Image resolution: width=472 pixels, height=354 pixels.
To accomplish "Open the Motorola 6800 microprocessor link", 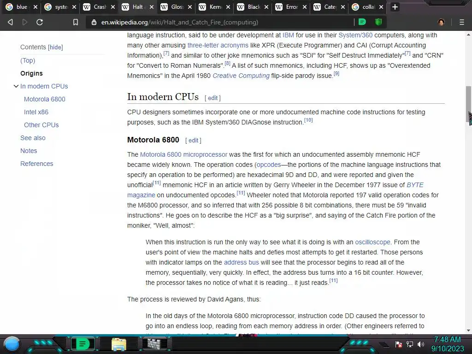I will [183, 155].
